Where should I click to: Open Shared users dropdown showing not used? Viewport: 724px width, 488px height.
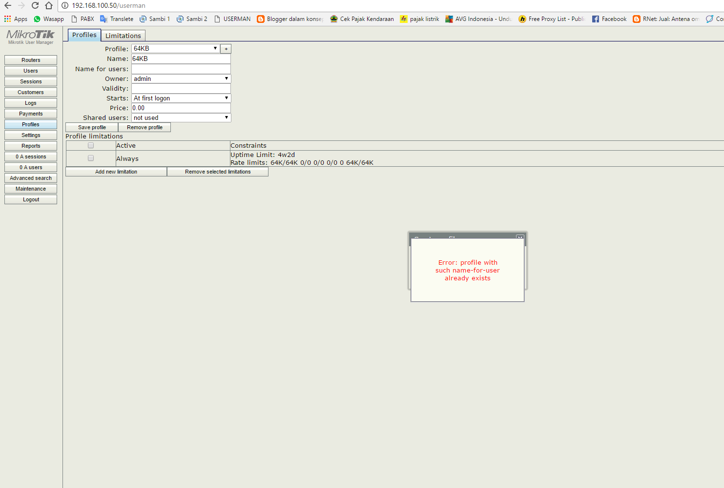[x=181, y=117]
